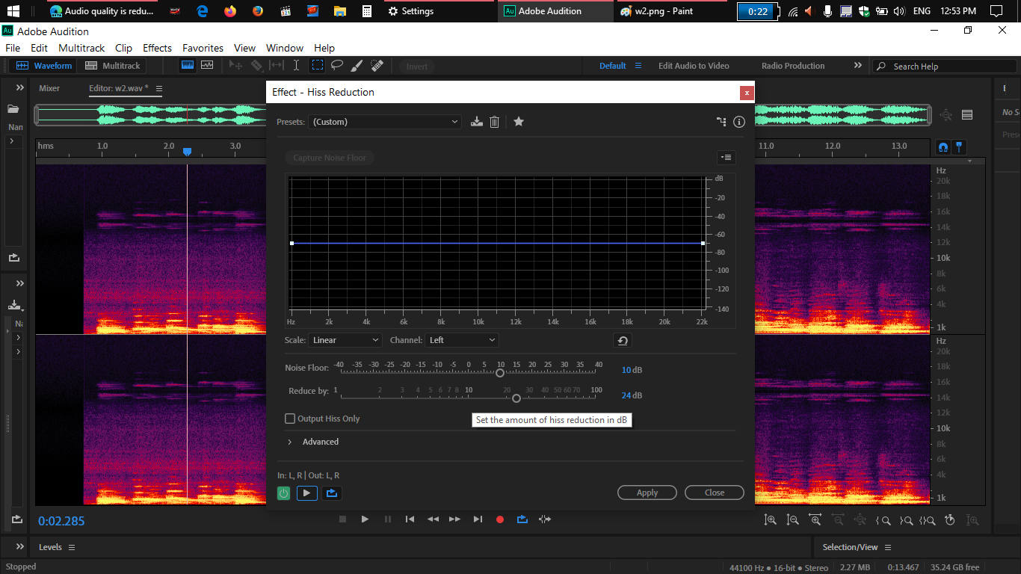Toggle loop playback in the dialog
This screenshot has height=574, width=1021.
[x=332, y=493]
